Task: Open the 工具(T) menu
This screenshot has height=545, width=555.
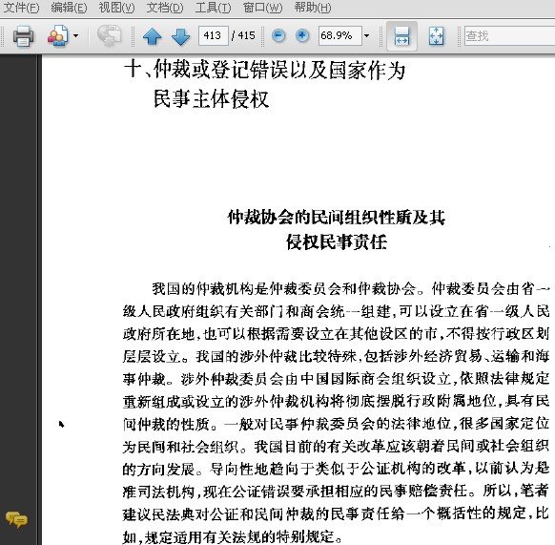Action: coord(213,8)
